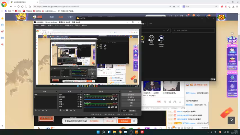Adjust the 桌面音频 volume slider

97,99
